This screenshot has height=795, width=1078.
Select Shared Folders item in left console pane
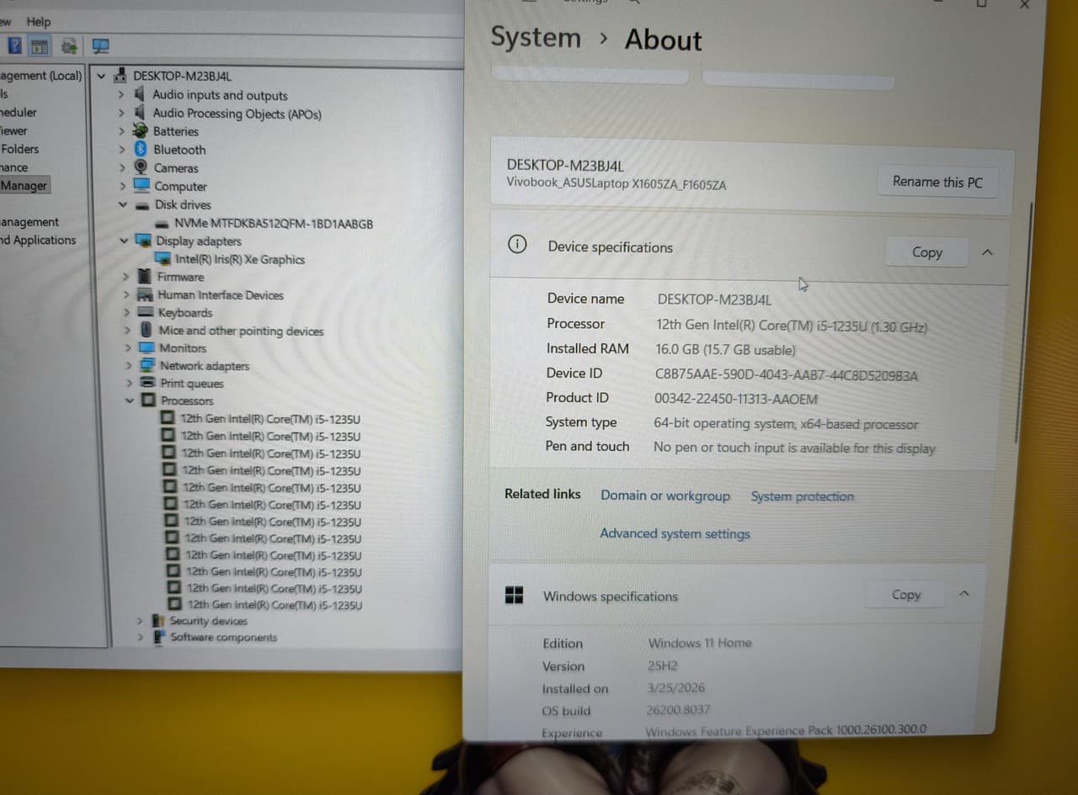pyautogui.click(x=19, y=149)
